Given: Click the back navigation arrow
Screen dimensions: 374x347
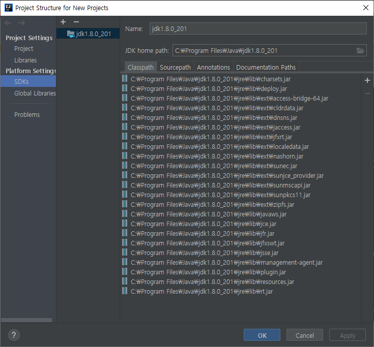Looking at the screenshot, I should (8, 23).
